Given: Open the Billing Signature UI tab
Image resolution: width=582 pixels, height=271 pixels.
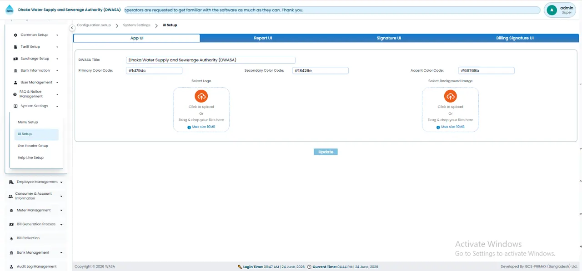Looking at the screenshot, I should pyautogui.click(x=515, y=38).
